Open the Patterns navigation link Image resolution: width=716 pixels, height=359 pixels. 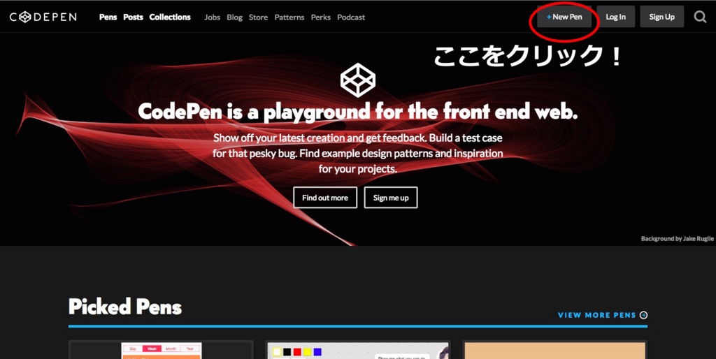[x=289, y=17]
